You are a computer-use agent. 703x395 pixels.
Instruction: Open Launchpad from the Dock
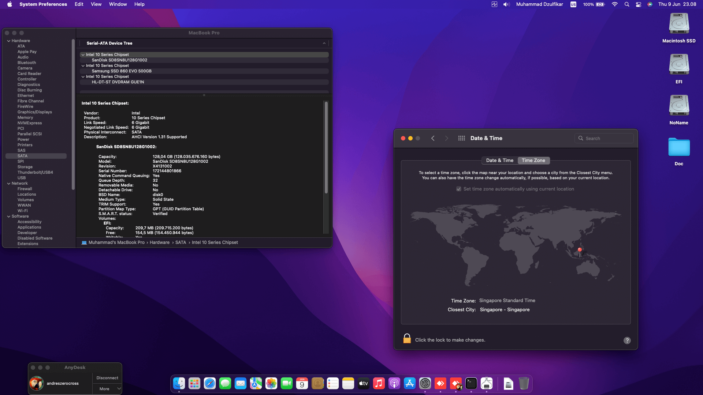[194, 383]
